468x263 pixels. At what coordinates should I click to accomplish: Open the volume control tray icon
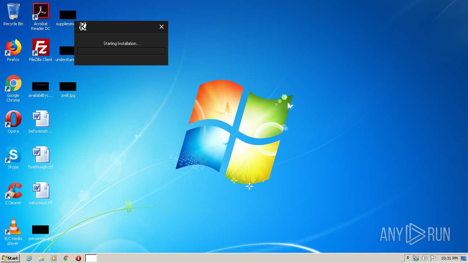424,258
